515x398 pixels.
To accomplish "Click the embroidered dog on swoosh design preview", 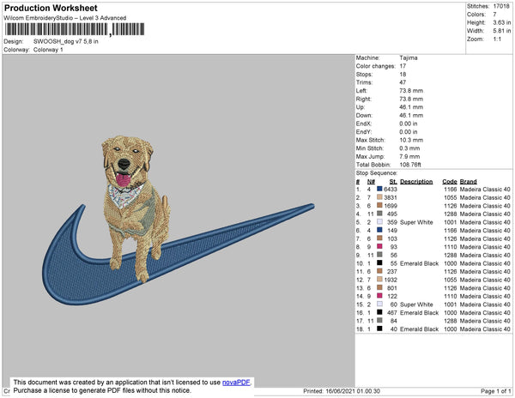I will 179,220.
